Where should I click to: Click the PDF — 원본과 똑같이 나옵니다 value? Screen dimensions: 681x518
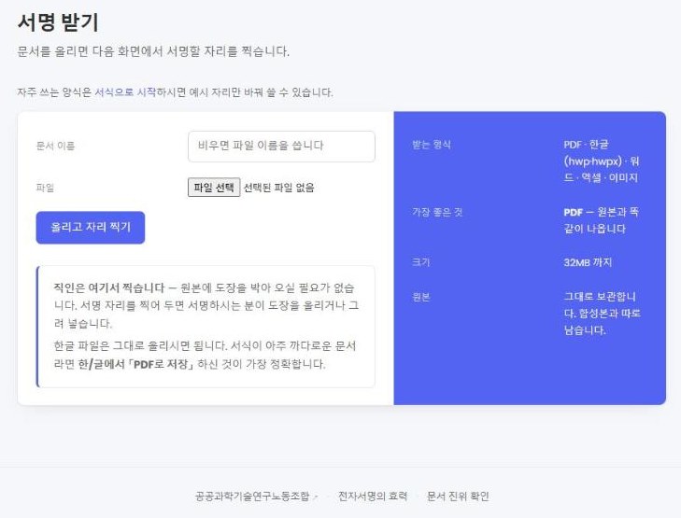[601, 220]
